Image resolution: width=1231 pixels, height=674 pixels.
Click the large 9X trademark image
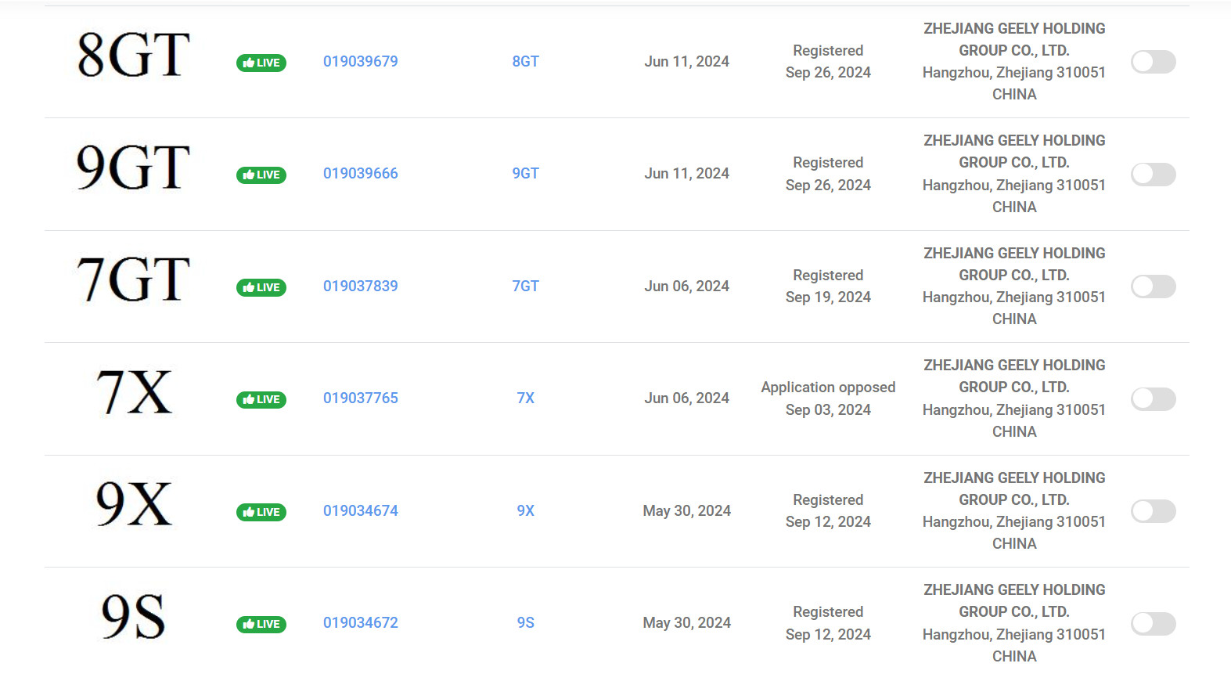coord(133,504)
